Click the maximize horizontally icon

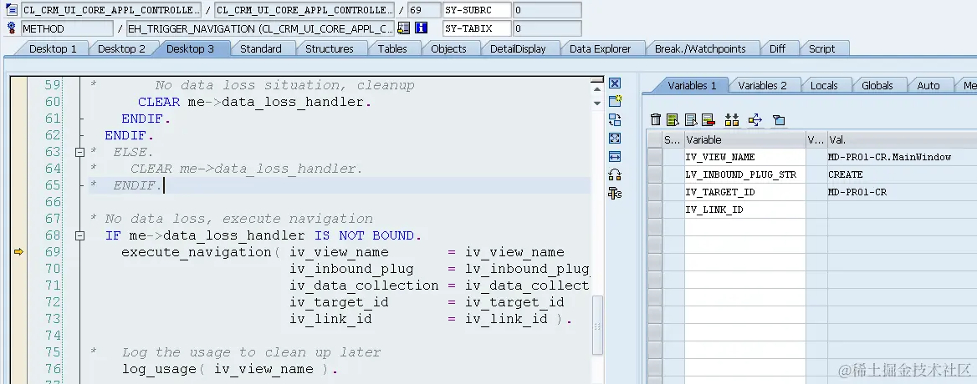point(615,157)
